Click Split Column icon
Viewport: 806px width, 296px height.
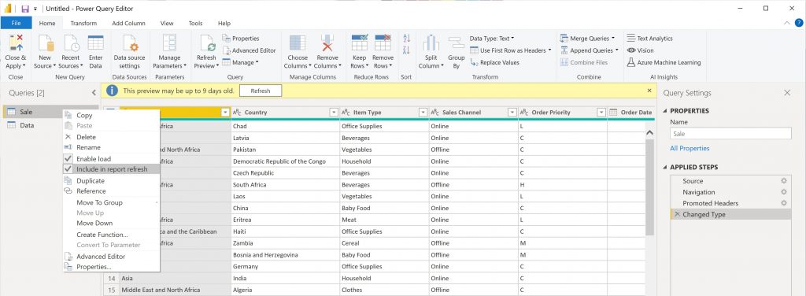tap(431, 43)
